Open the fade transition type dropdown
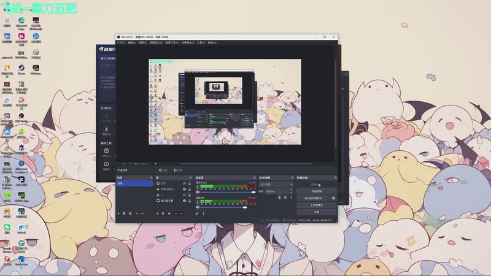This screenshot has height=276, width=491. [x=276, y=185]
